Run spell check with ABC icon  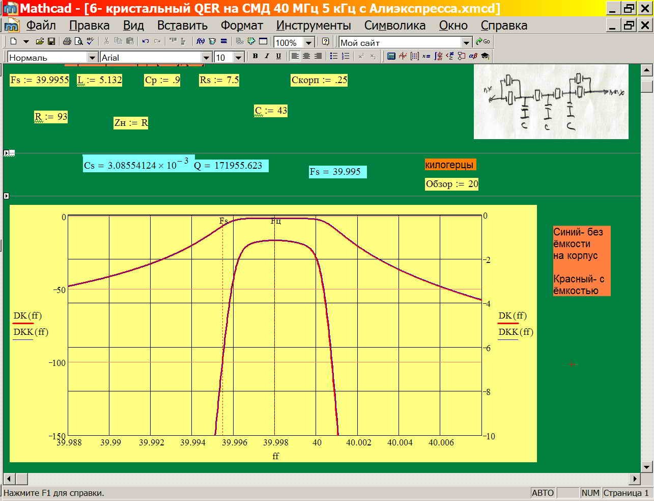click(90, 42)
